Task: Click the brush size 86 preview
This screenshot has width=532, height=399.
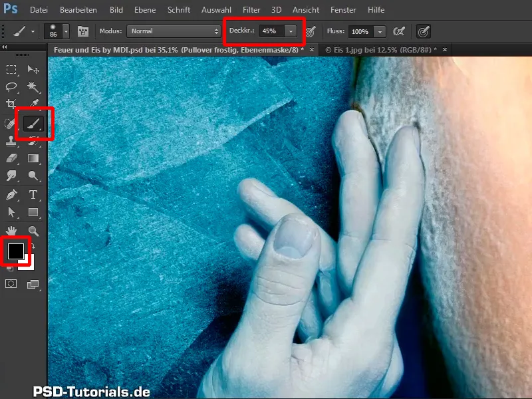Action: pyautogui.click(x=53, y=31)
